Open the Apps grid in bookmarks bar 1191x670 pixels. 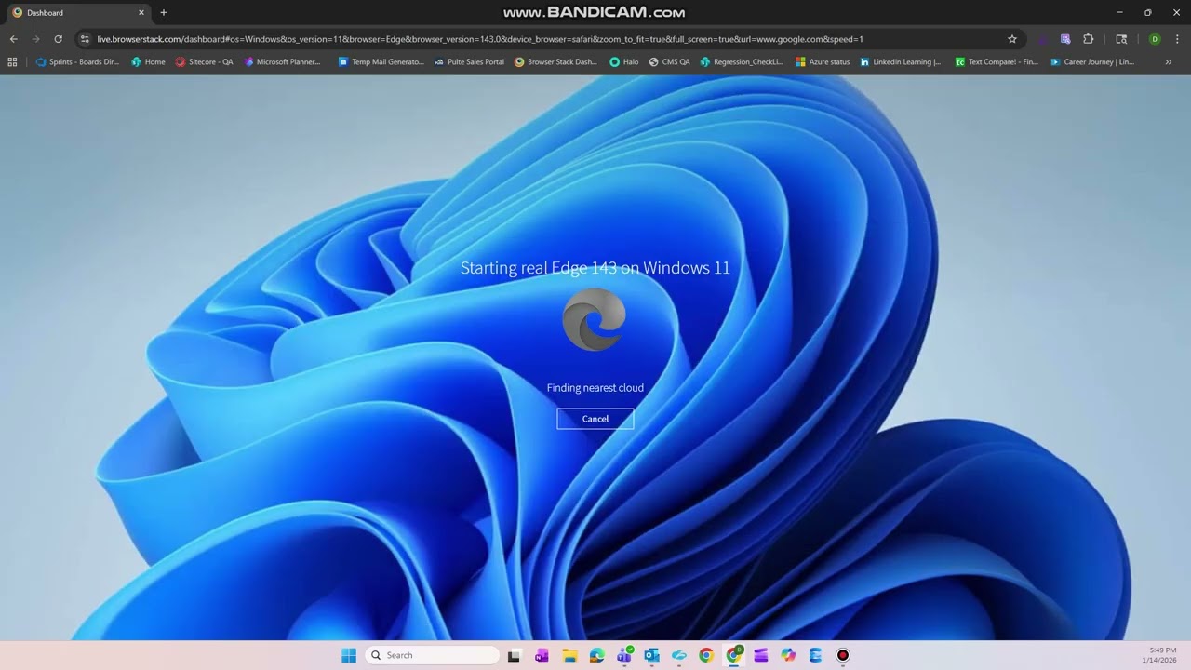click(12, 62)
